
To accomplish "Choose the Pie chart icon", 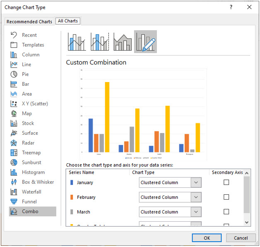I will [14, 74].
